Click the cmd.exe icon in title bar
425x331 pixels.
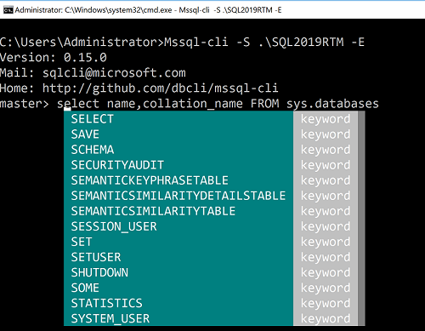coord(8,10)
